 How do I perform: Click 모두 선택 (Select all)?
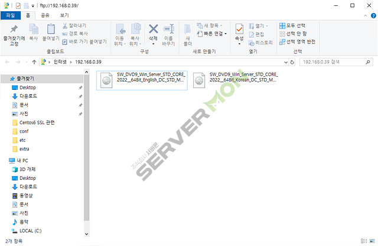point(292,25)
